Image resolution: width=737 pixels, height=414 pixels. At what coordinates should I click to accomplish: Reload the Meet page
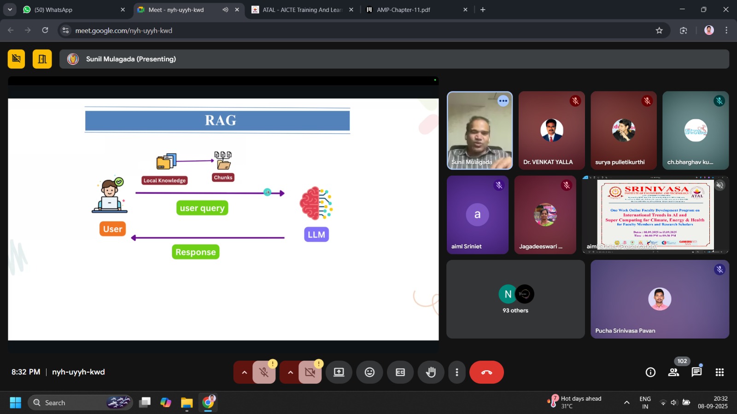pyautogui.click(x=45, y=30)
